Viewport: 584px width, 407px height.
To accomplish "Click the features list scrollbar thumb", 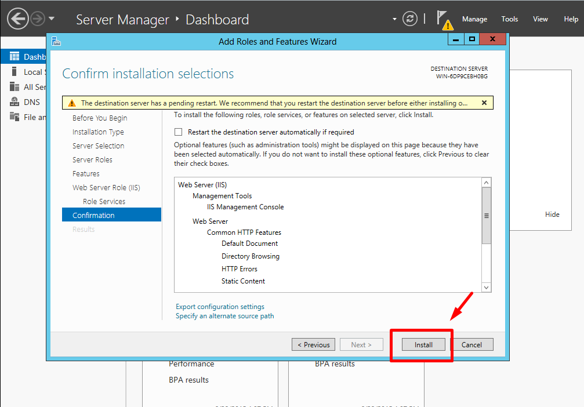I will coord(486,216).
